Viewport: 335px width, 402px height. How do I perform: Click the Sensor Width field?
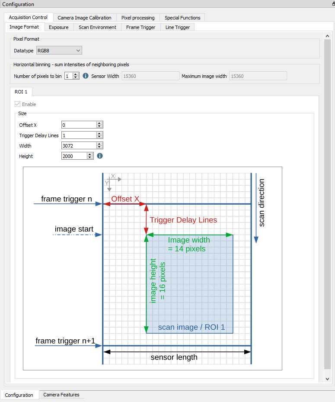[x=150, y=76]
